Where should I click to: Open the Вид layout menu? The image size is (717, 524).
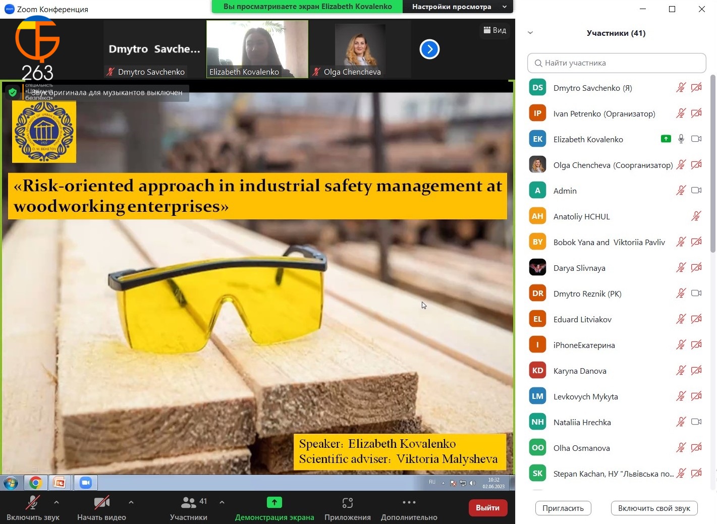[x=494, y=30]
